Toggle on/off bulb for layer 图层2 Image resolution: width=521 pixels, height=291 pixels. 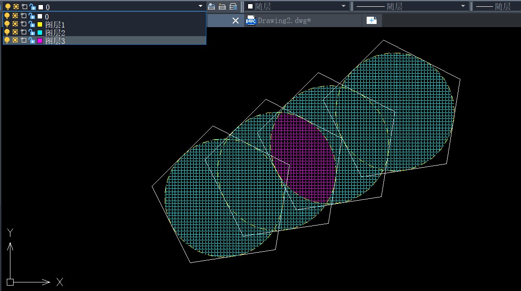(x=7, y=32)
